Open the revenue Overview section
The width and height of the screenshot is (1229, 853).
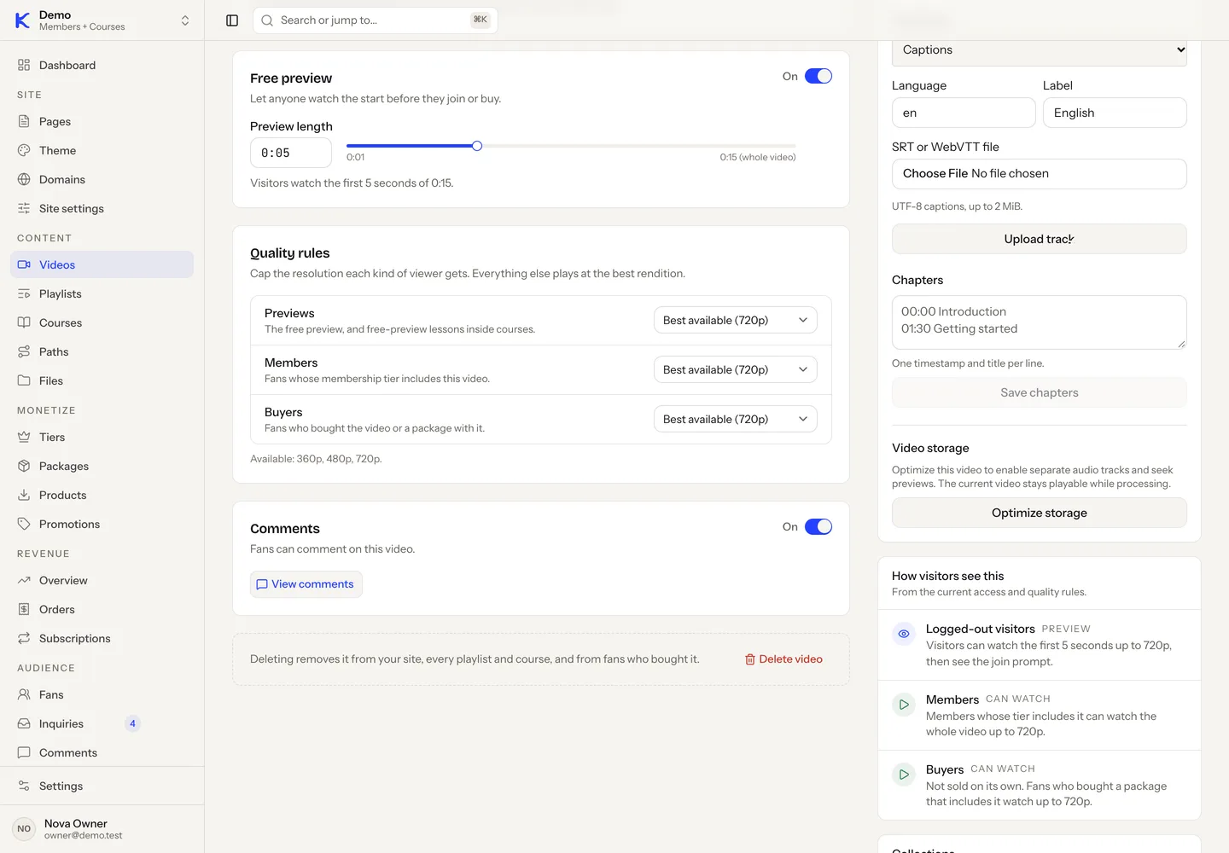tap(102, 580)
